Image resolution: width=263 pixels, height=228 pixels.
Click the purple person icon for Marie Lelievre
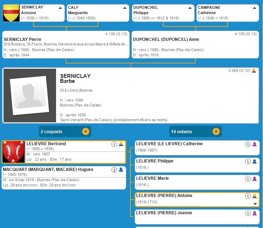pyautogui.click(x=255, y=179)
